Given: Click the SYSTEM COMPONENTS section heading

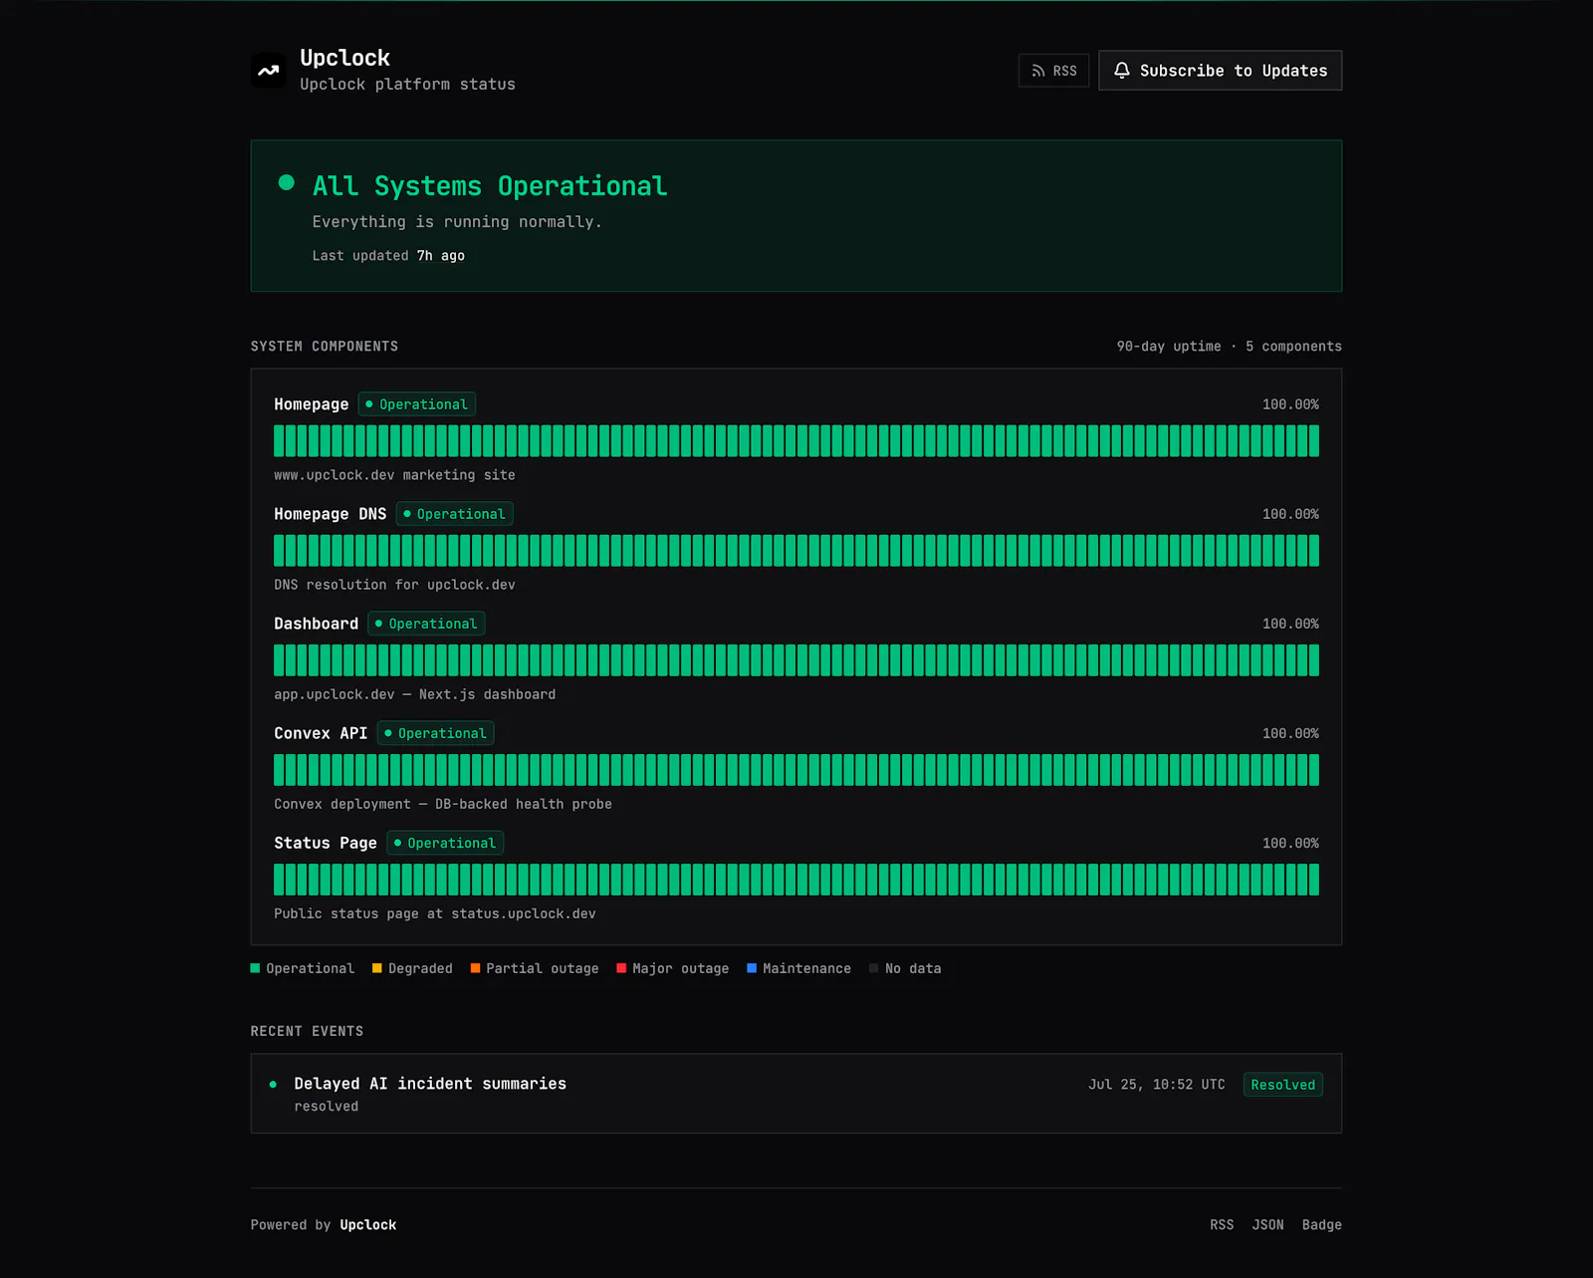Looking at the screenshot, I should [325, 347].
